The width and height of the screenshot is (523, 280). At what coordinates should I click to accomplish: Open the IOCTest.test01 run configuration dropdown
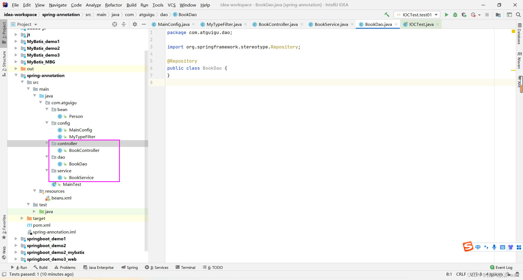point(417,15)
